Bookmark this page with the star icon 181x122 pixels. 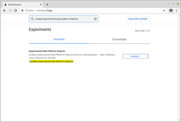(164, 11)
